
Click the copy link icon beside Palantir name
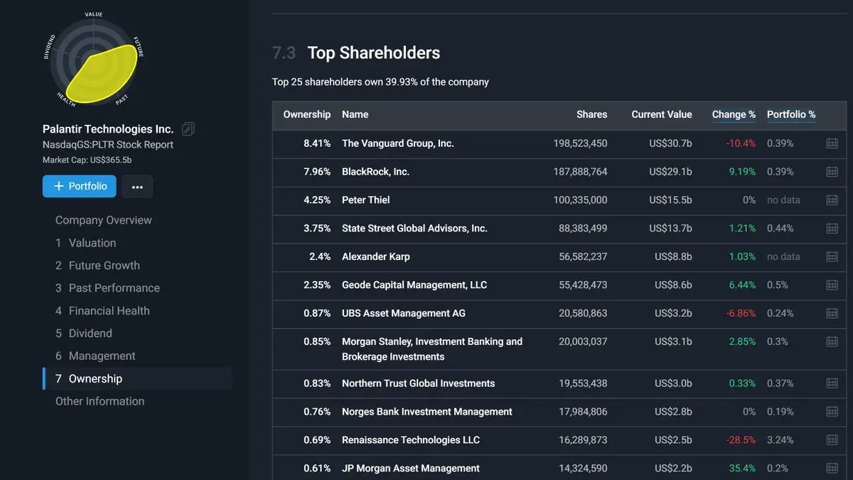click(188, 129)
